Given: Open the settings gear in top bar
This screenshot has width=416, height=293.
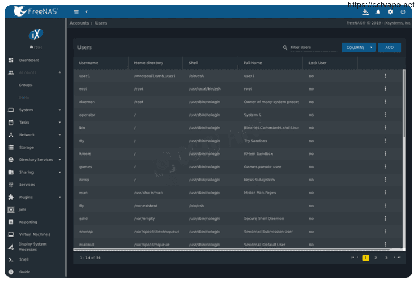Looking at the screenshot, I should tap(390, 12).
